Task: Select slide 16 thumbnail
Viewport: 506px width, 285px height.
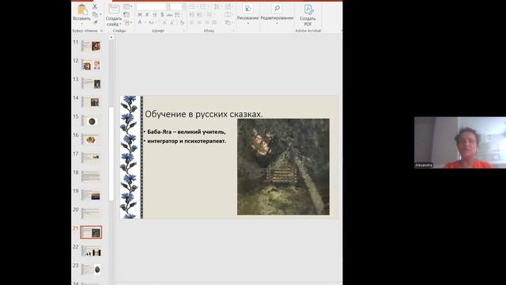Action: click(x=91, y=139)
